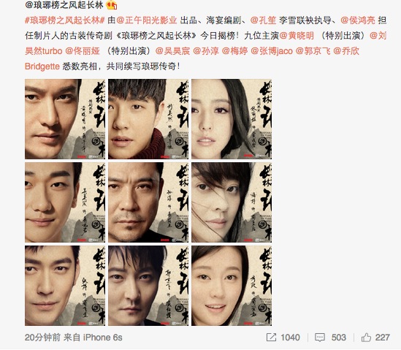
Task: Open account name @琅琊榜之风起长林
Action: pyautogui.click(x=64, y=5)
